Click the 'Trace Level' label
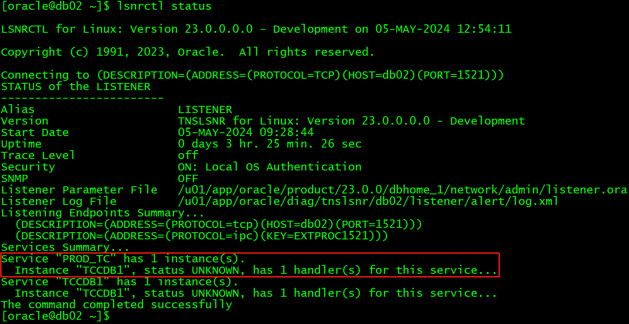This screenshot has height=324, width=629. point(38,156)
